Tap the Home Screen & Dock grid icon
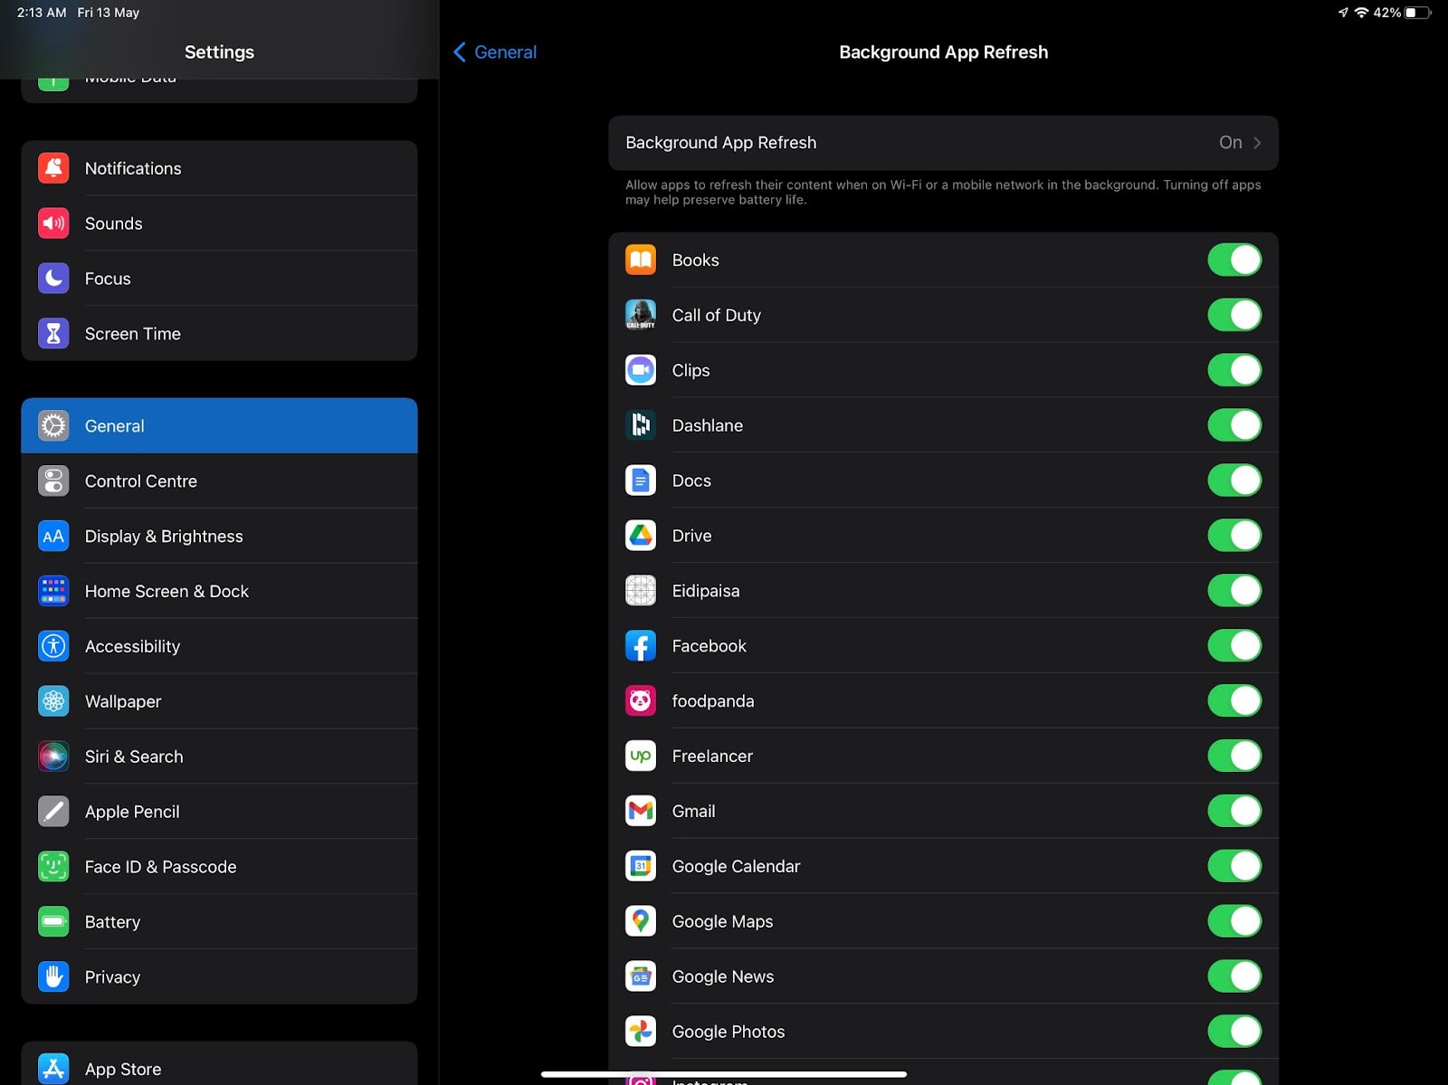The image size is (1448, 1085). (53, 592)
